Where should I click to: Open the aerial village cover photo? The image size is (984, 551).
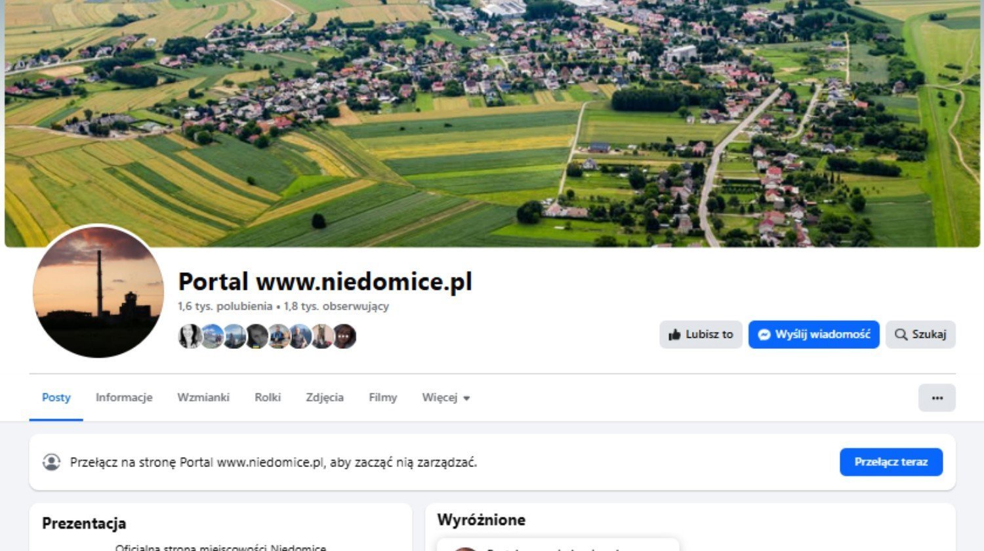coord(492,123)
